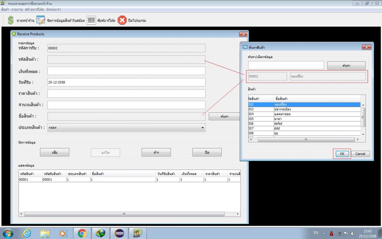
Task: Open the สร้างบาร์โค้ด menu
Action: pyautogui.click(x=34, y=10)
